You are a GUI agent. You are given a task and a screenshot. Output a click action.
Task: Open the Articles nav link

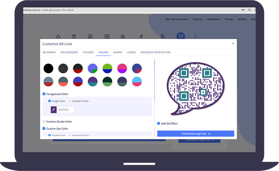point(242,19)
